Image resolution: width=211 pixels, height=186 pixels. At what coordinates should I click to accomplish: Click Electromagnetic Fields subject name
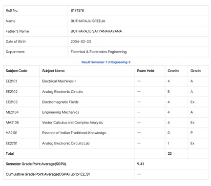[x=60, y=102]
